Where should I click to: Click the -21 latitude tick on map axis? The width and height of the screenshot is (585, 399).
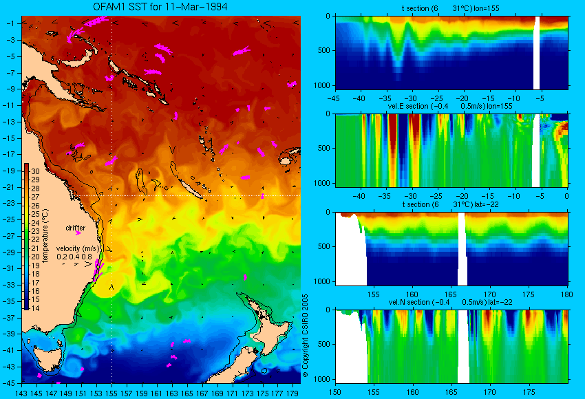[9, 187]
